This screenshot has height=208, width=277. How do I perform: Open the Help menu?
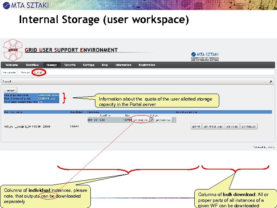tap(105, 65)
